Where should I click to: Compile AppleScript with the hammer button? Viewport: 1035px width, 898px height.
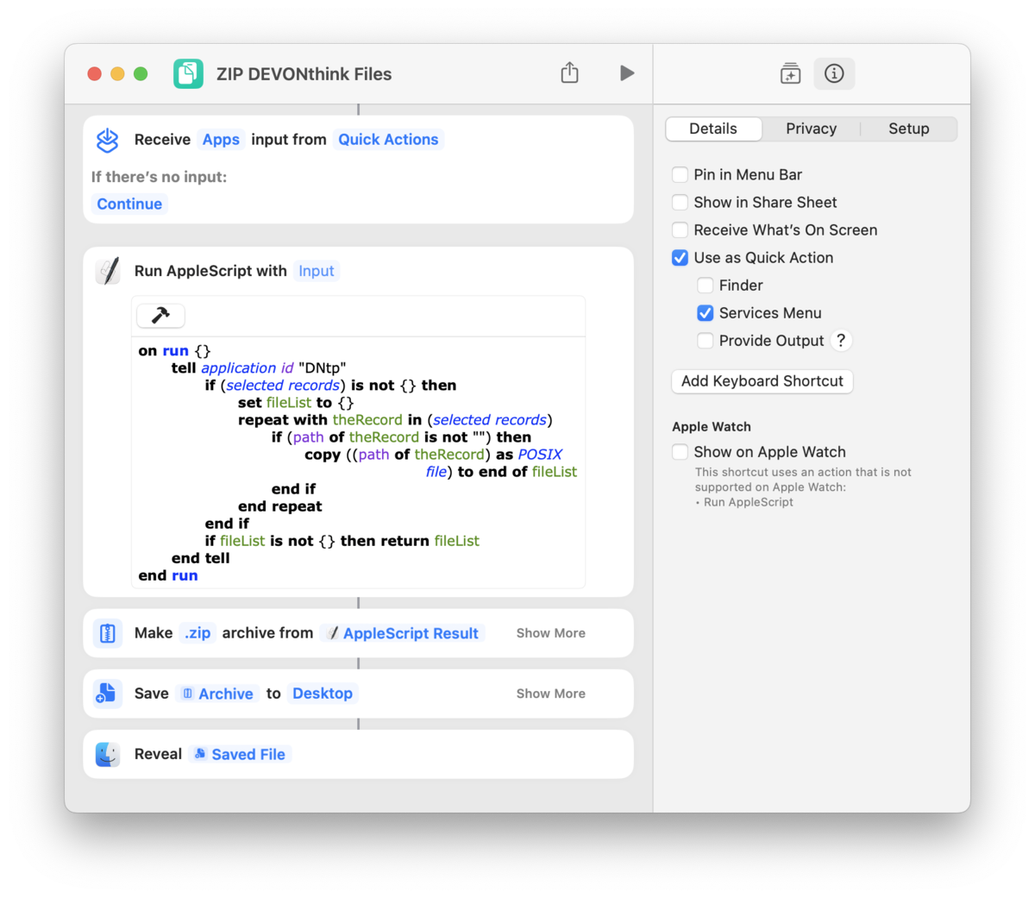[x=160, y=316]
